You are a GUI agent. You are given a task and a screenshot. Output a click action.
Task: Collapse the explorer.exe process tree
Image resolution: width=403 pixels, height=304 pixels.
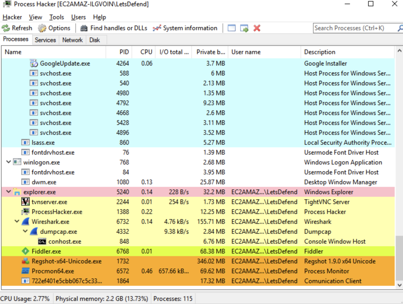pyautogui.click(x=9, y=192)
